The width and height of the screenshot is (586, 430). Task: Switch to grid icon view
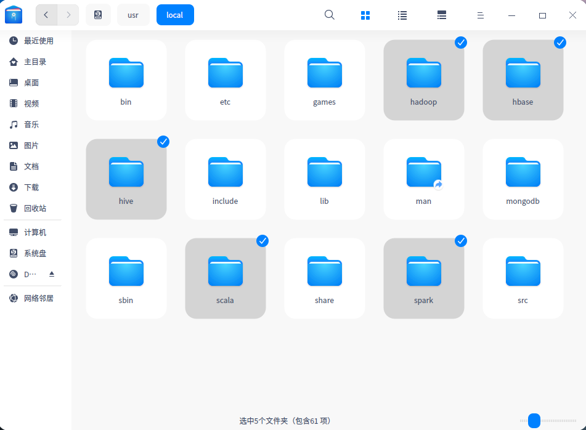(x=365, y=15)
